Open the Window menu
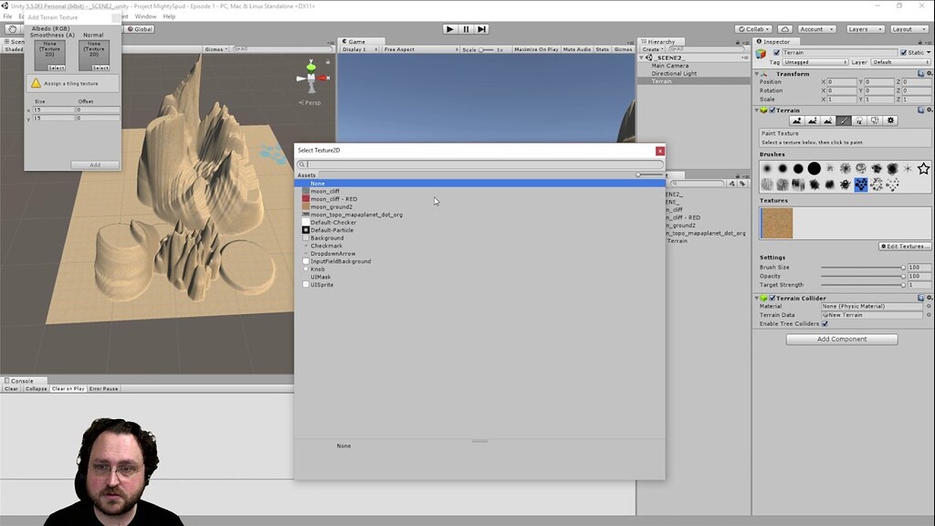The image size is (935, 526). pos(146,16)
